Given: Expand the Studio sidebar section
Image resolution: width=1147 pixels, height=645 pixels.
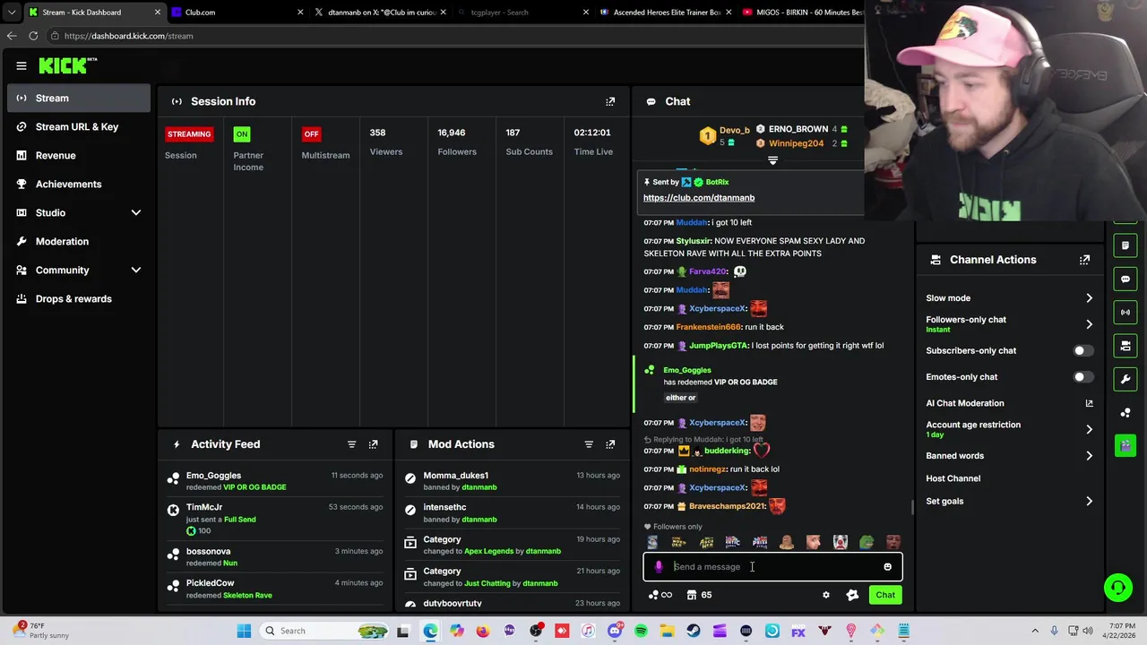Looking at the screenshot, I should 136,212.
